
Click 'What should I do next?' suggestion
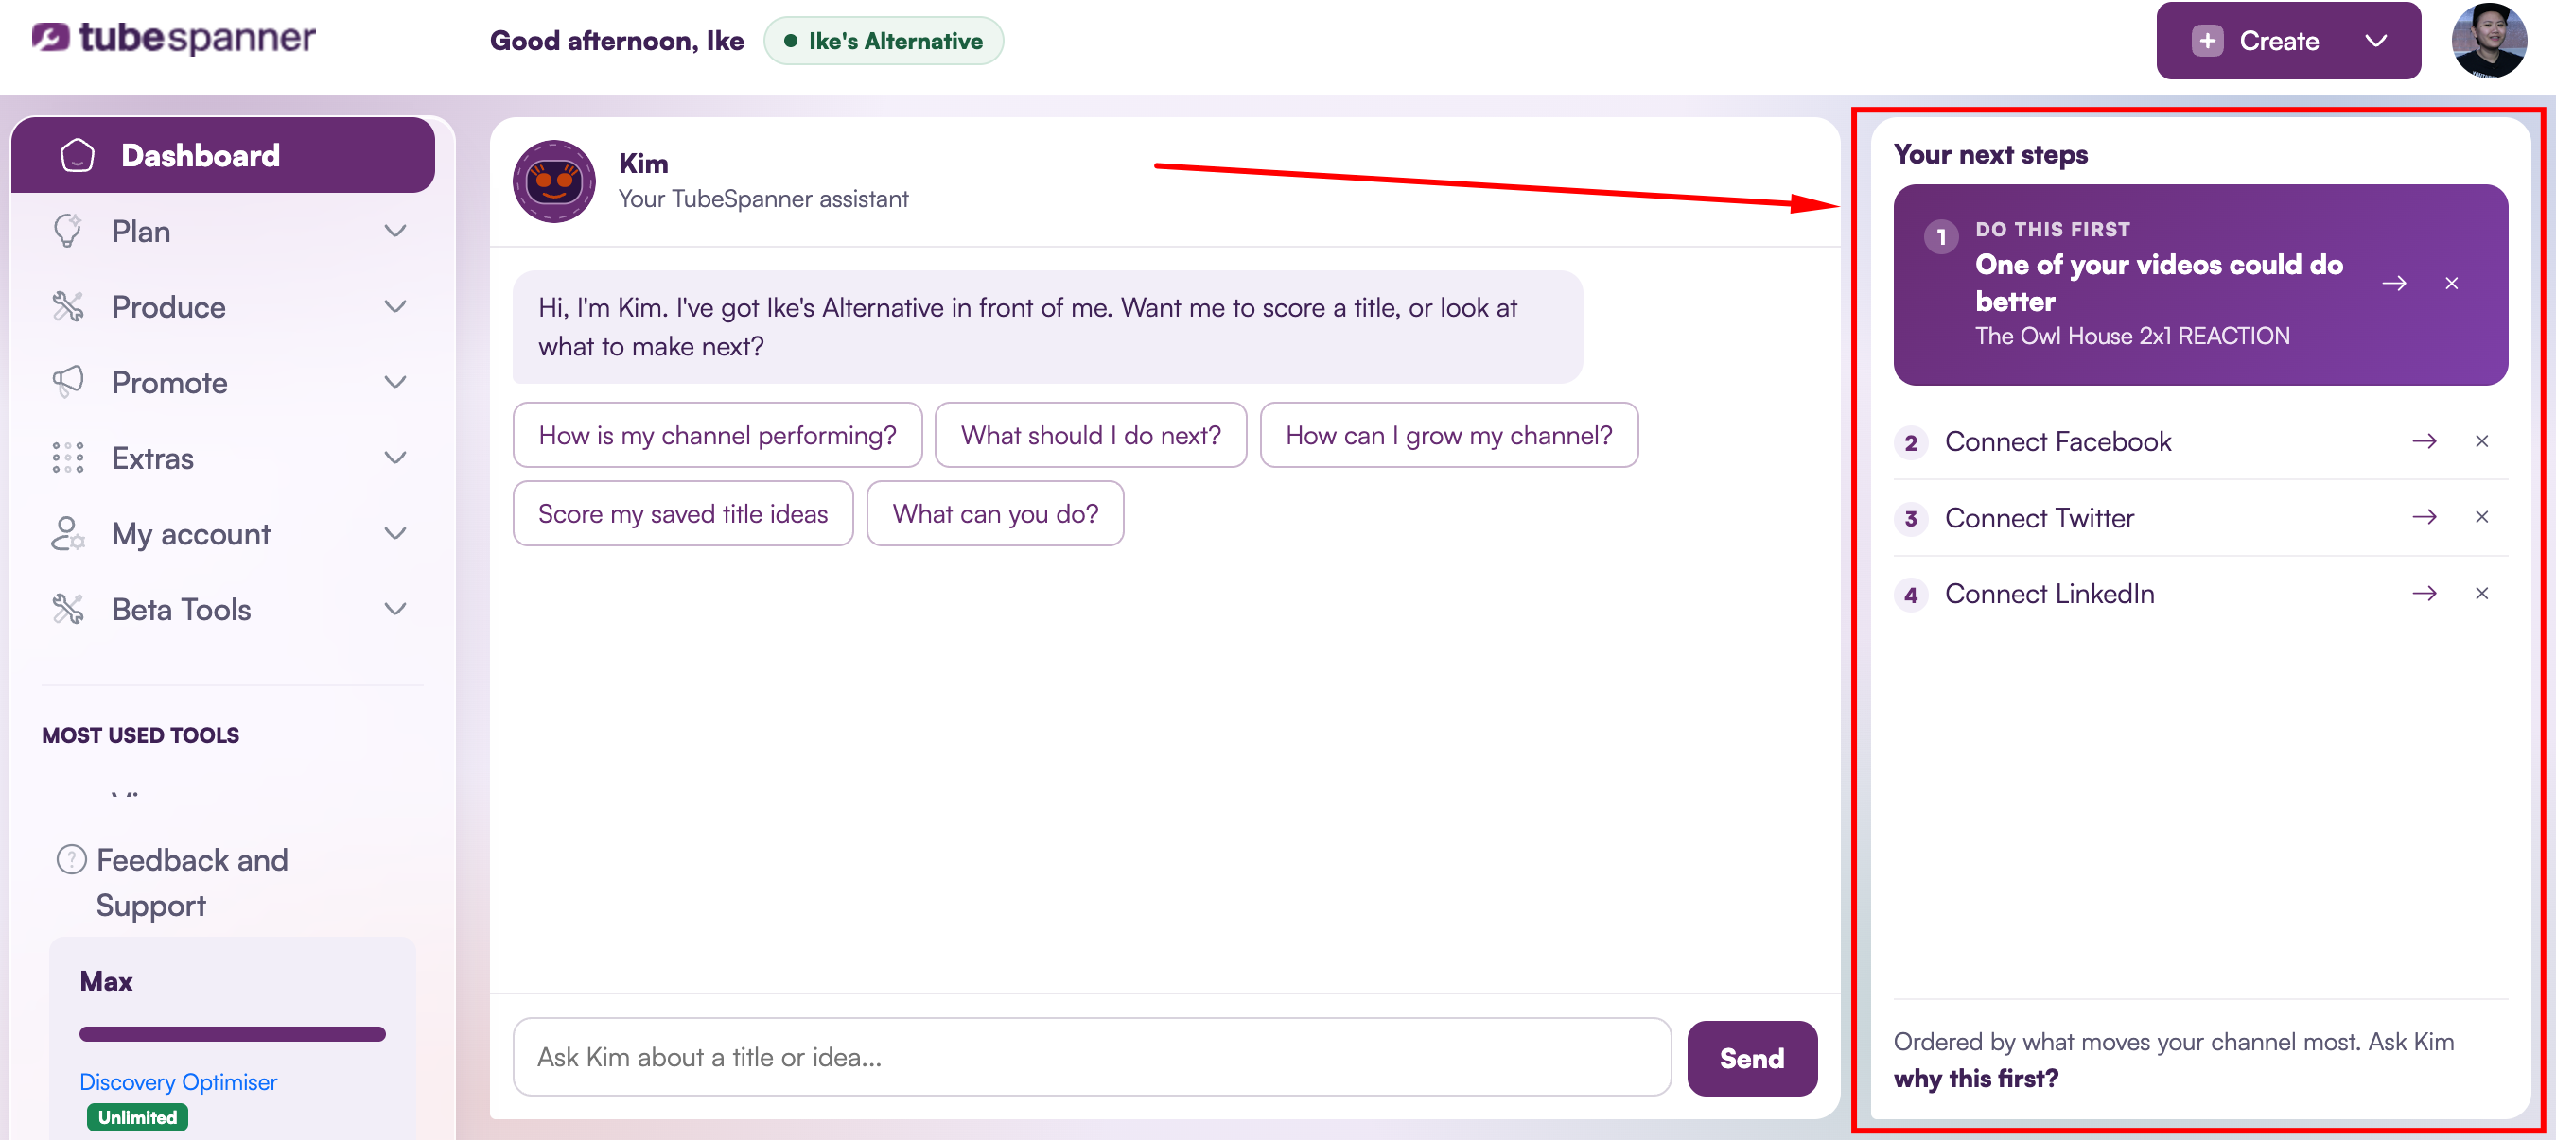[1091, 435]
